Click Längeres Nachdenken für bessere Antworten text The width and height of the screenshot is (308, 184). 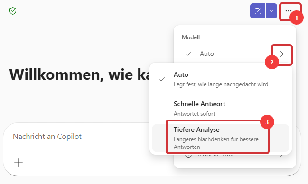[216, 143]
